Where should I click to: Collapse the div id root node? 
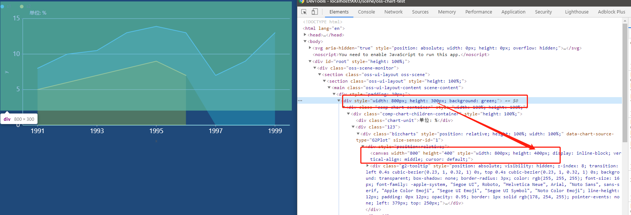click(310, 61)
